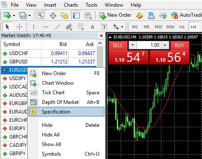The width and height of the screenshot is (202, 159).
Task: Toggle the AutoTrading button
Action: coord(186,15)
